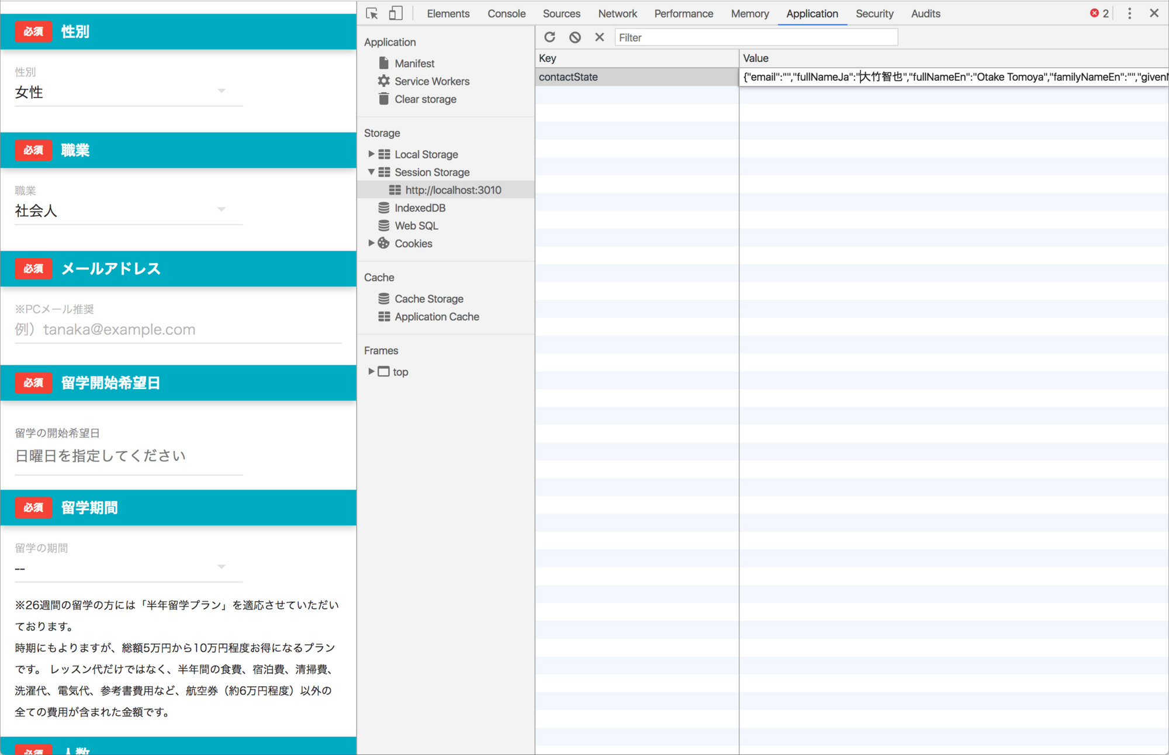This screenshot has height=755, width=1169.
Task: Expand the top frame node
Action: (371, 371)
